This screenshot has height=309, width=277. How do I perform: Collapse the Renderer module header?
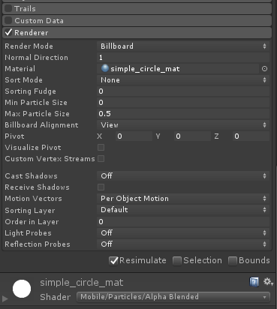pos(137,32)
